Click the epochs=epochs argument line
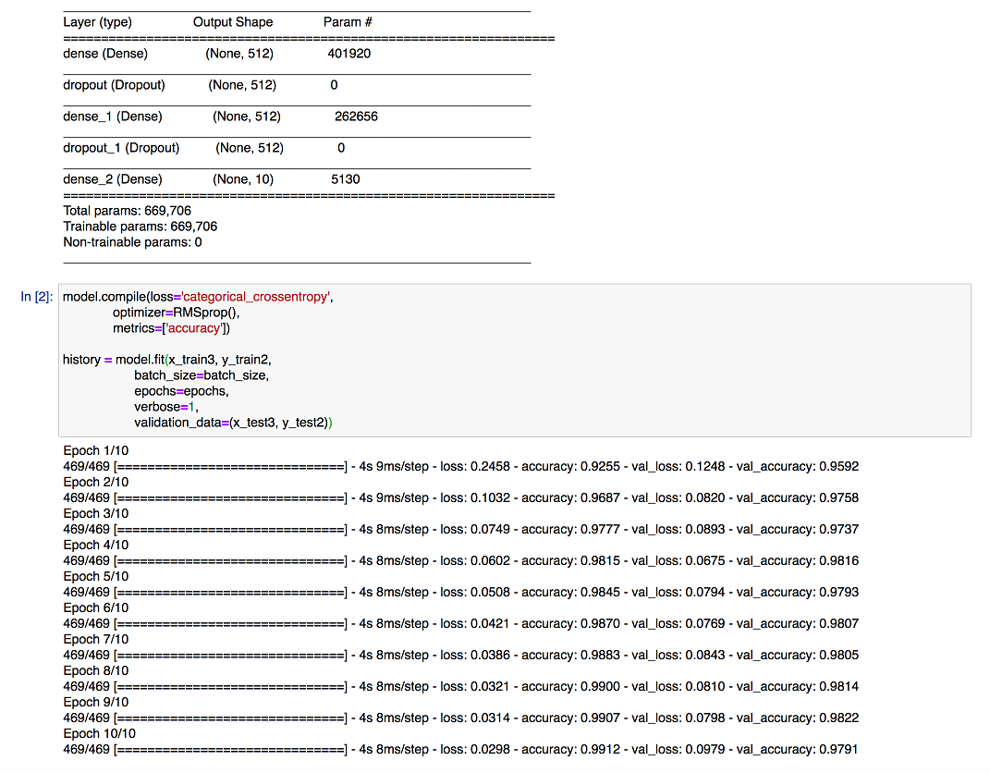The width and height of the screenshot is (990, 773). pos(180,391)
